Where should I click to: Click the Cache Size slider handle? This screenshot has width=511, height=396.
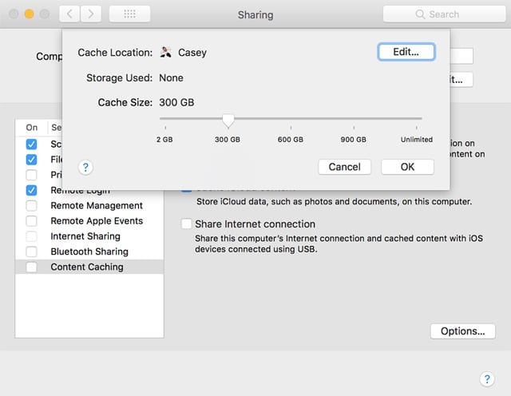228,120
